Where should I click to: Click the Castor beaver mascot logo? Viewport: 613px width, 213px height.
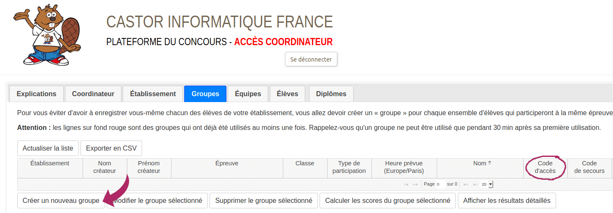(47, 35)
